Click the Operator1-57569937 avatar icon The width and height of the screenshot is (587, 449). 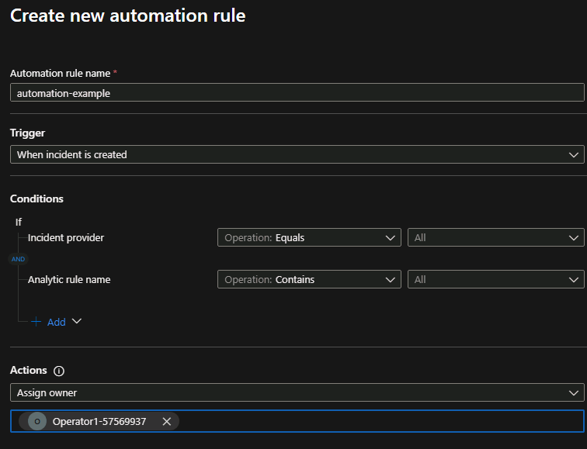pos(37,421)
